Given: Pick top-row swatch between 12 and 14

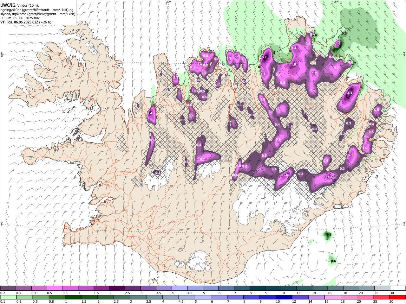Looking at the screenshot, I should [x=304, y=288].
